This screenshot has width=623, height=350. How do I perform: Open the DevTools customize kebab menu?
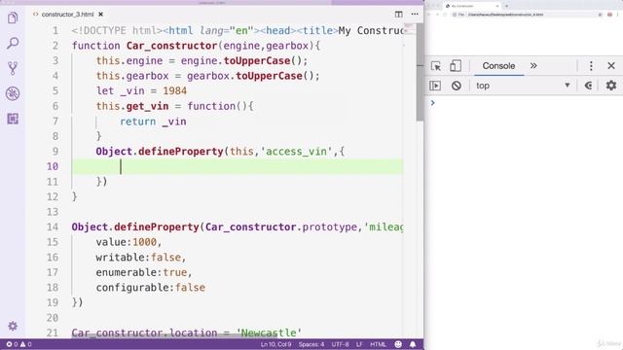point(591,66)
